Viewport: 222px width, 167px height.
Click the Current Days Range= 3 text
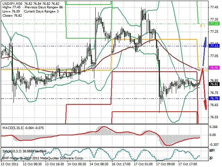[41, 11]
